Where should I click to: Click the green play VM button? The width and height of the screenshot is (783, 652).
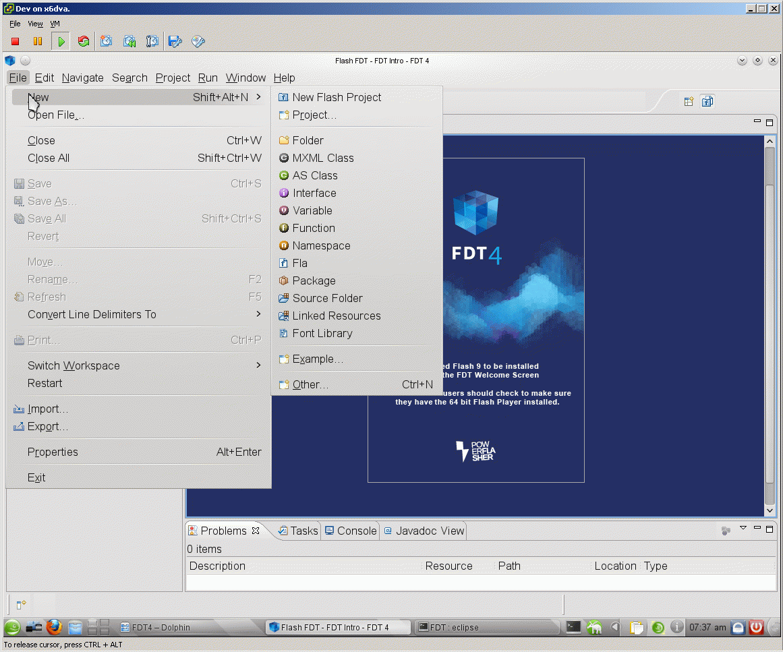[61, 41]
